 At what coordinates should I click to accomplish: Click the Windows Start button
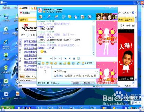click(x=7, y=108)
